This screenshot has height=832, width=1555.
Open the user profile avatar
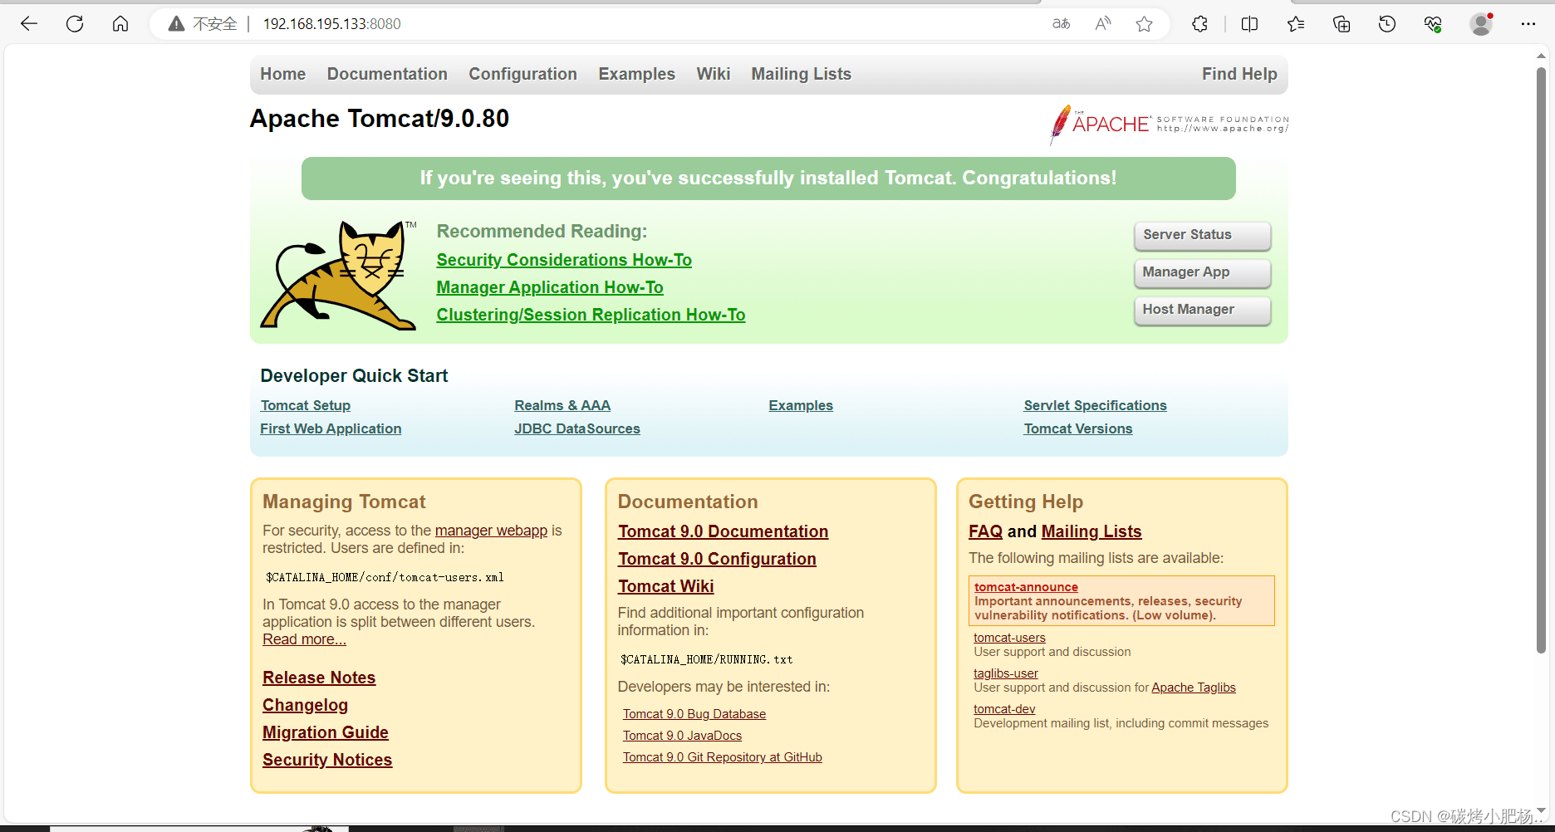(1481, 24)
